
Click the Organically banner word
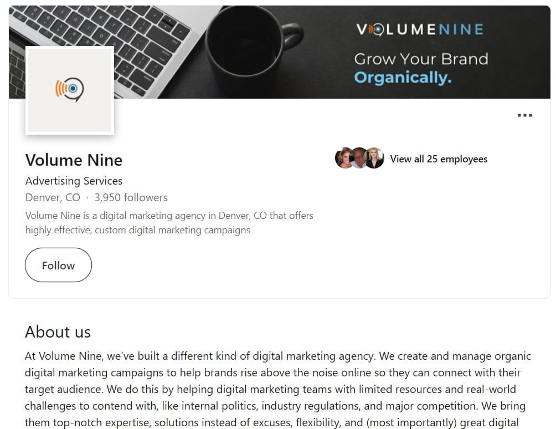point(403,78)
